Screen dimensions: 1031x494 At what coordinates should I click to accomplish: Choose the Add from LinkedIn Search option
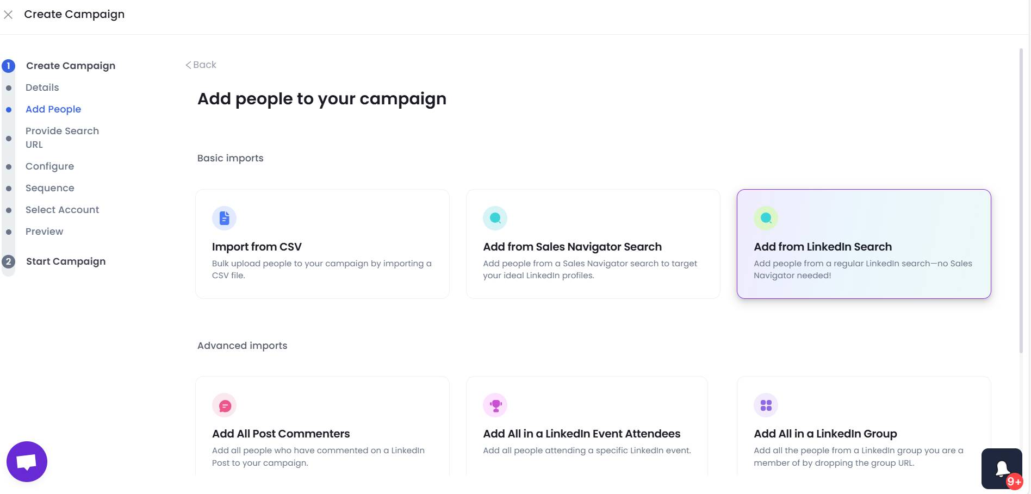coord(864,243)
